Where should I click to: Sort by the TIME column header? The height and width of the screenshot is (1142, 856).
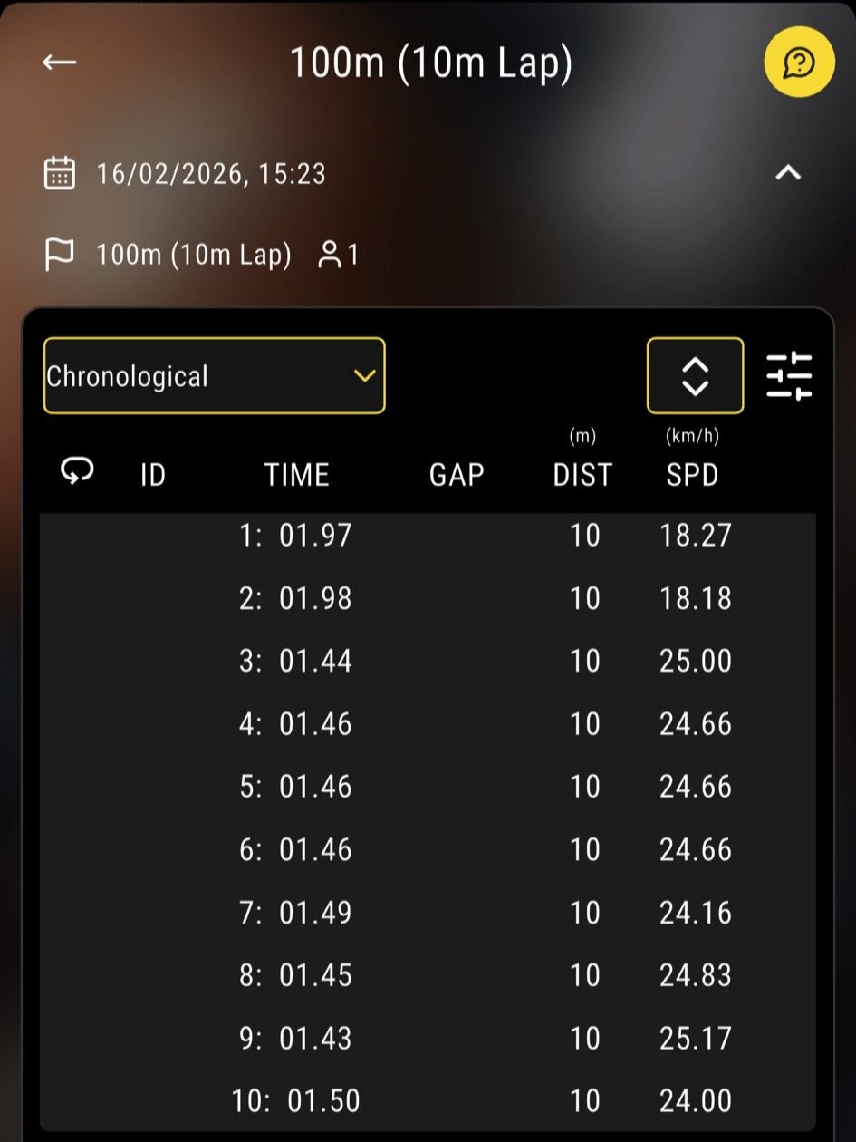coord(296,475)
